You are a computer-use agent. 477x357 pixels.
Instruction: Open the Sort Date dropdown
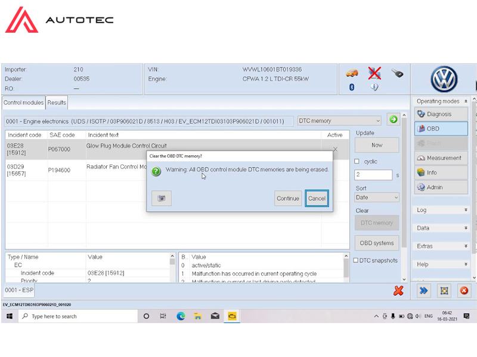pyautogui.click(x=377, y=198)
